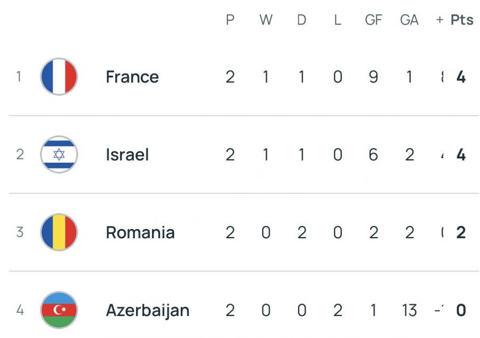Click France's goals for value 9

[373, 77]
